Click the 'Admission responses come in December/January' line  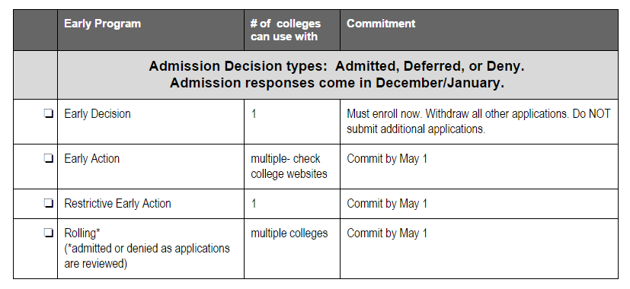337,83
